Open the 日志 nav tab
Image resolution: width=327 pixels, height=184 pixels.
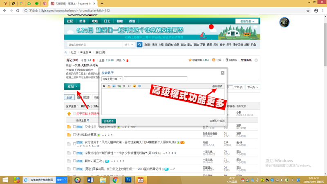click(107, 21)
